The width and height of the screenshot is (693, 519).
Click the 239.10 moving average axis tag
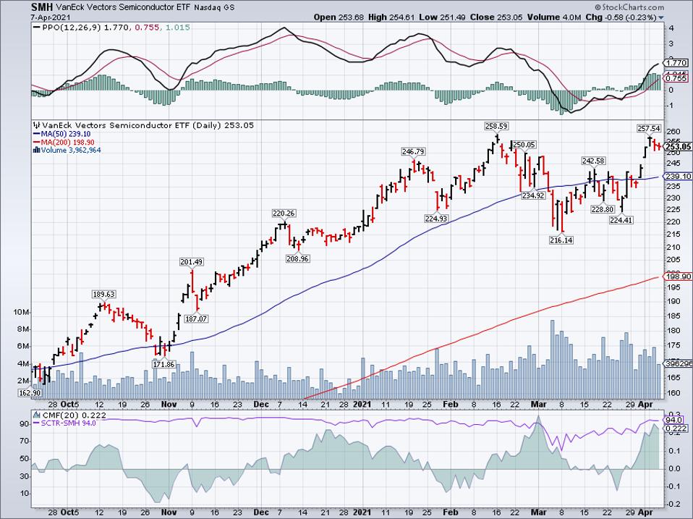coord(678,176)
